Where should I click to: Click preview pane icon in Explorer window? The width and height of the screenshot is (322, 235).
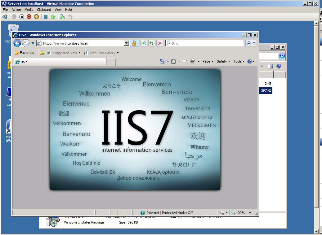pyautogui.click(x=270, y=66)
